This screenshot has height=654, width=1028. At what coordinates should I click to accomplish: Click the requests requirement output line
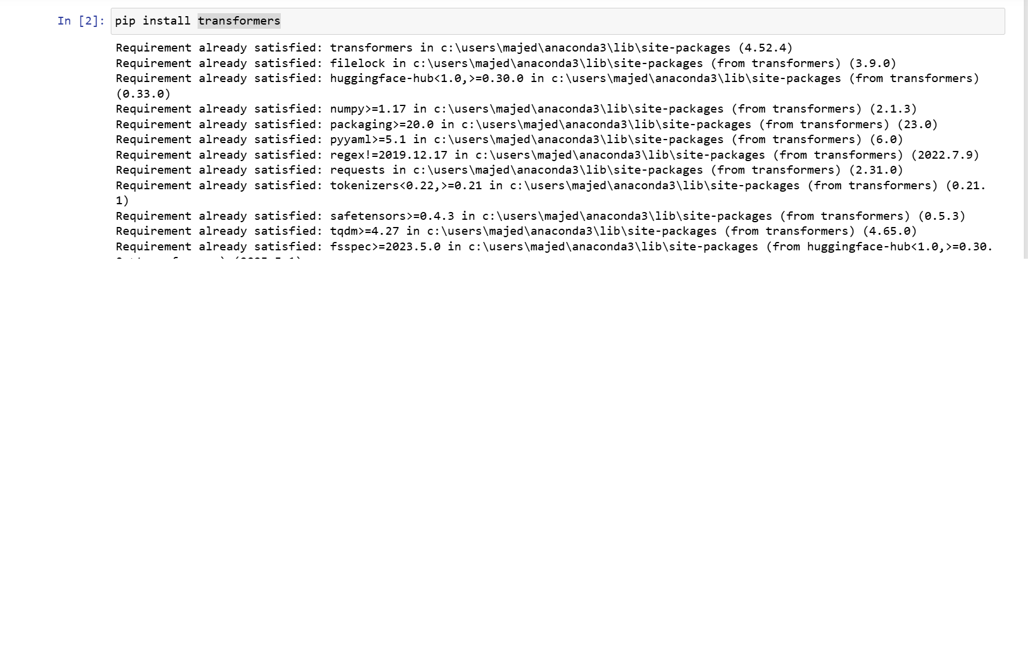click(x=509, y=170)
